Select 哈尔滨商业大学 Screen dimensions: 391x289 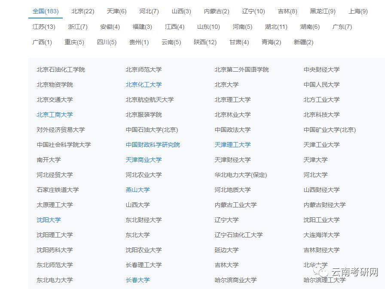(x=235, y=280)
